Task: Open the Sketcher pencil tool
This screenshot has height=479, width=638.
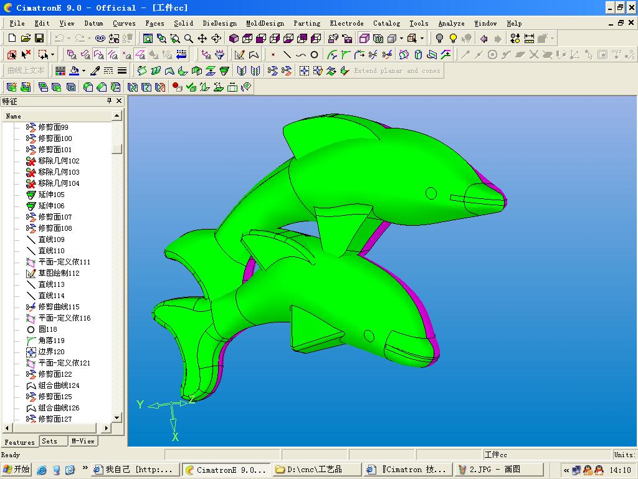Action: (240, 54)
